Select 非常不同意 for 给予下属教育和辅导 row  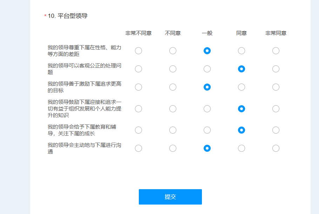pyautogui.click(x=138, y=130)
